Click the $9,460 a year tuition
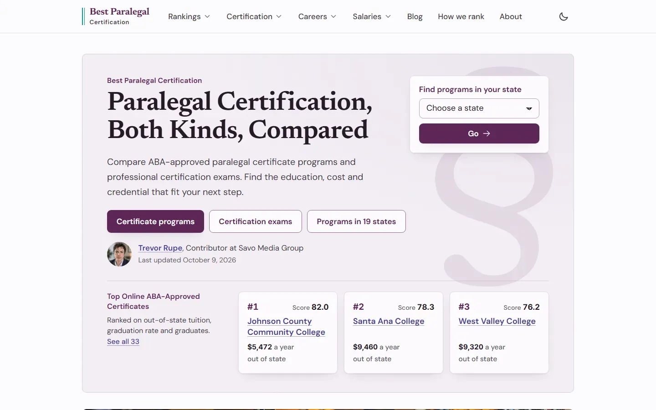Screen dimensions: 656x410 coord(376,347)
